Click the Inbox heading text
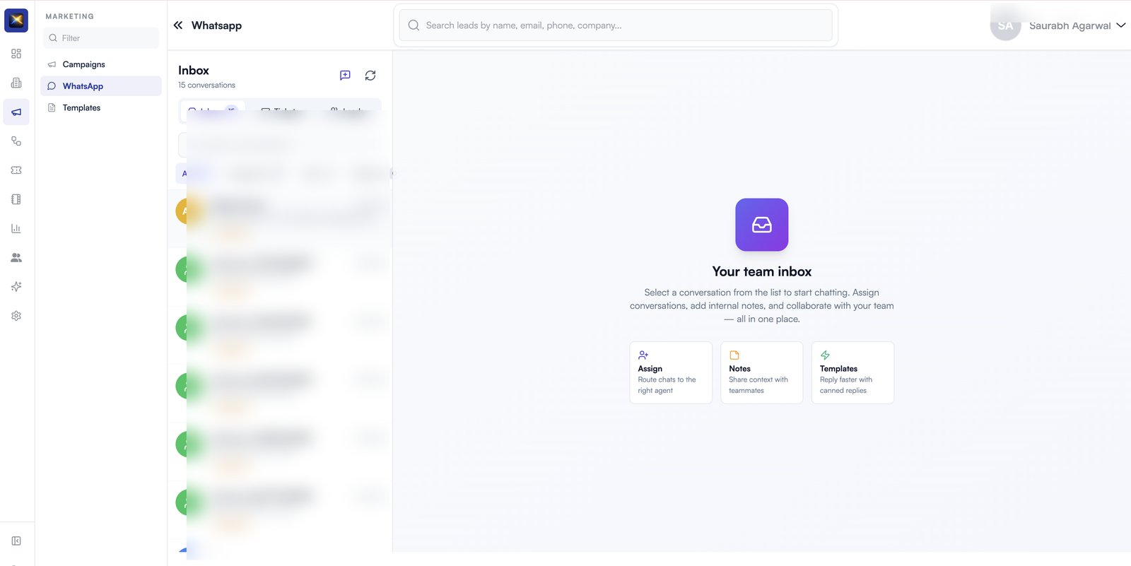Image resolution: width=1131 pixels, height=566 pixels. tap(194, 71)
